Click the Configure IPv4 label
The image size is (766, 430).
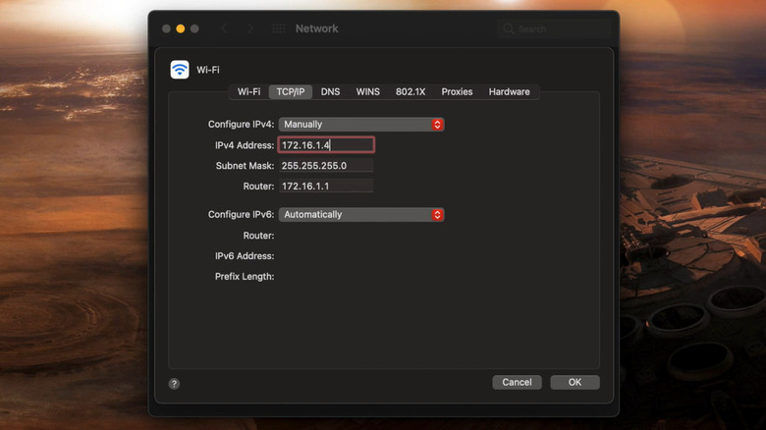[x=241, y=124]
